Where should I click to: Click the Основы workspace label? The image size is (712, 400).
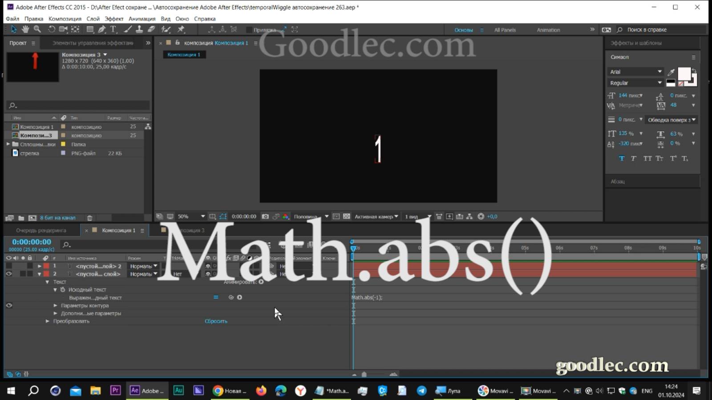pos(464,30)
